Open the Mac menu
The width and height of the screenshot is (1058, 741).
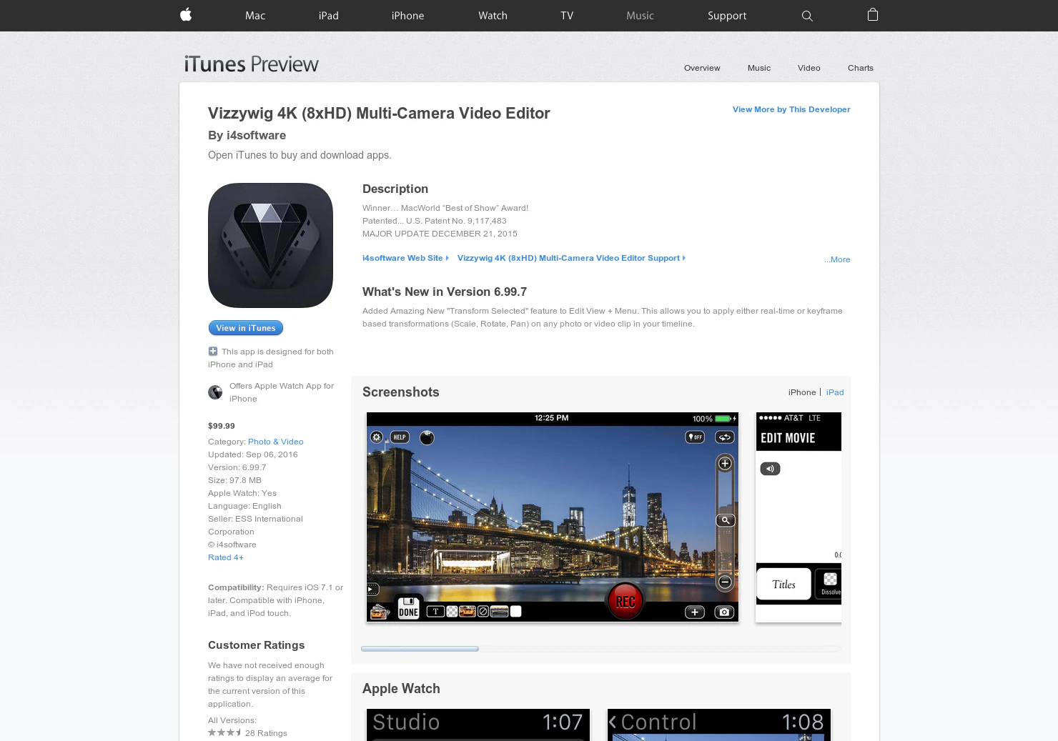[255, 16]
